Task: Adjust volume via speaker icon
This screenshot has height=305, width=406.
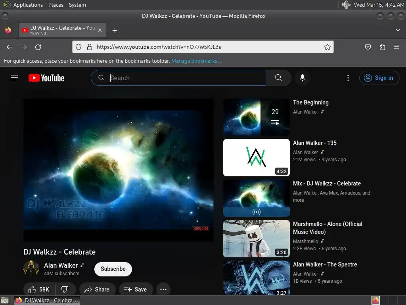Action: coord(346,5)
